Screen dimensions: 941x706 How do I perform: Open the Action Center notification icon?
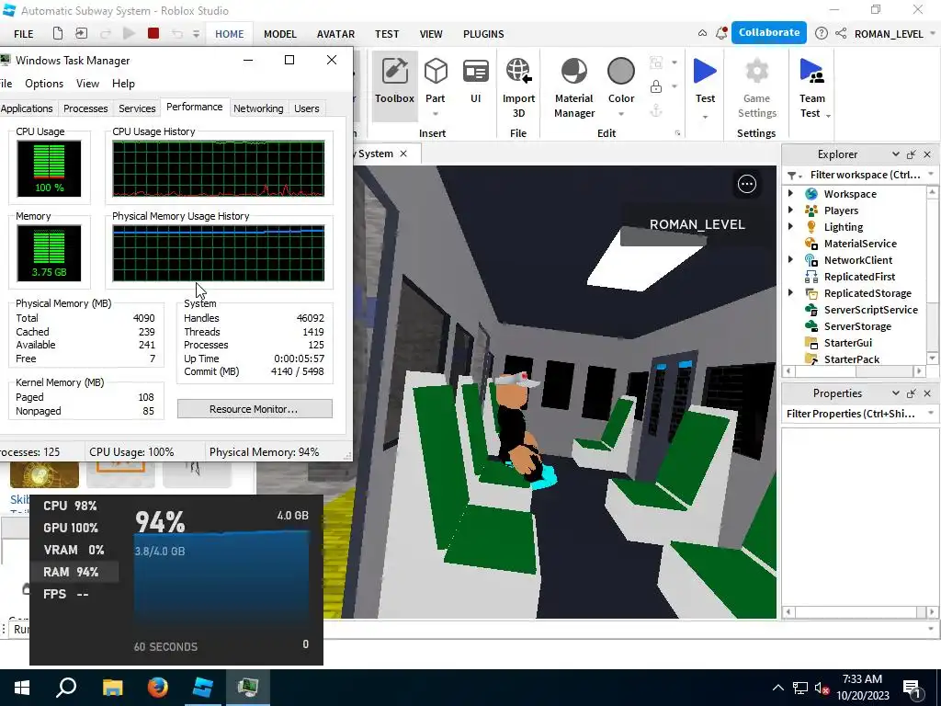913,688
